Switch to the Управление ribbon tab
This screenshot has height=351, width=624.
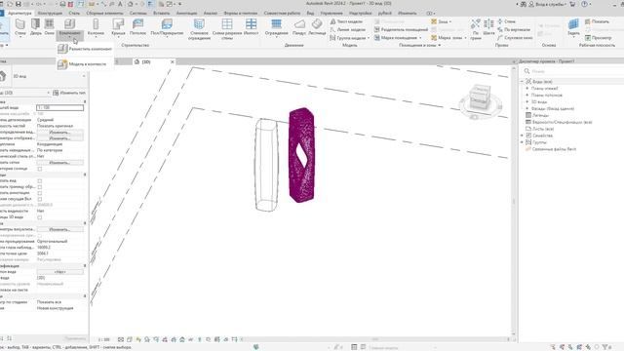point(331,13)
